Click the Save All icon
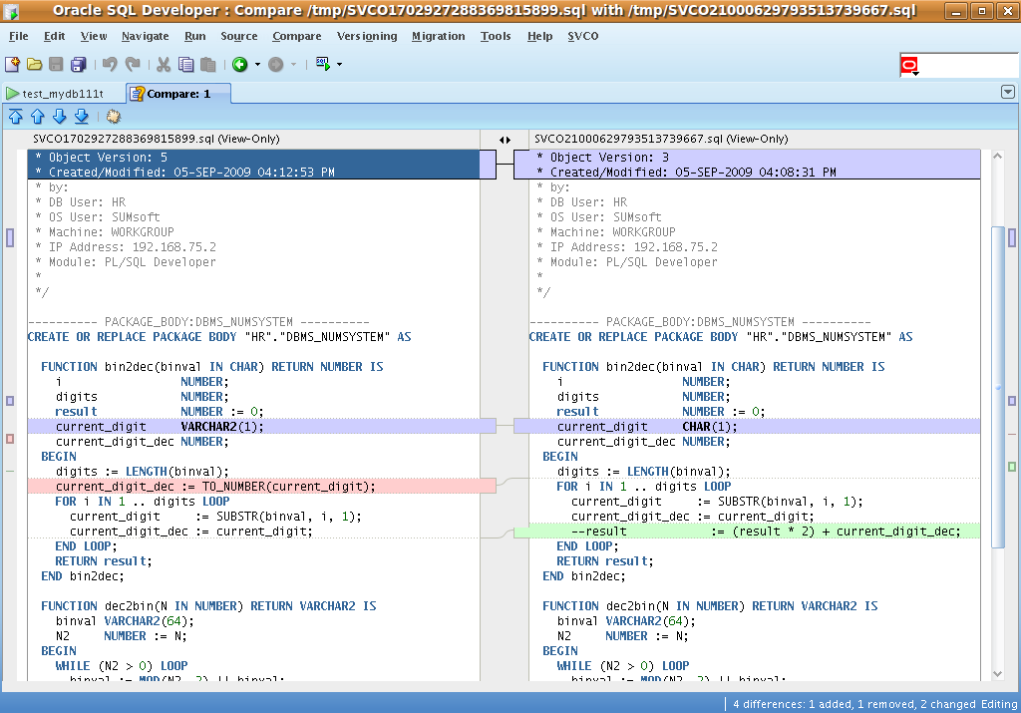 point(78,65)
